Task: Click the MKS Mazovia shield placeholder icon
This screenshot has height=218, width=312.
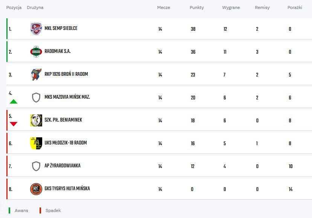Action: tap(36, 98)
